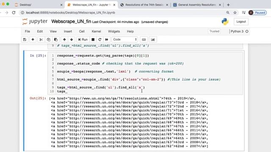Open cell type dropdown showing Code

click(x=125, y=39)
